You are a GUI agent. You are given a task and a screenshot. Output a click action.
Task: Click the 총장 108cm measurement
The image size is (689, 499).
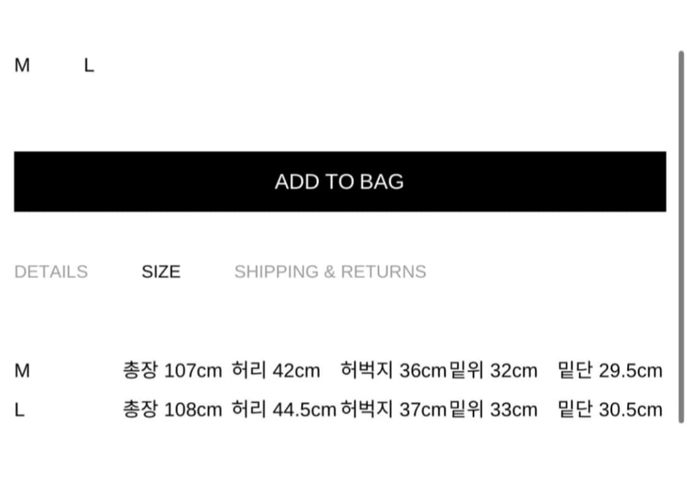[173, 410]
